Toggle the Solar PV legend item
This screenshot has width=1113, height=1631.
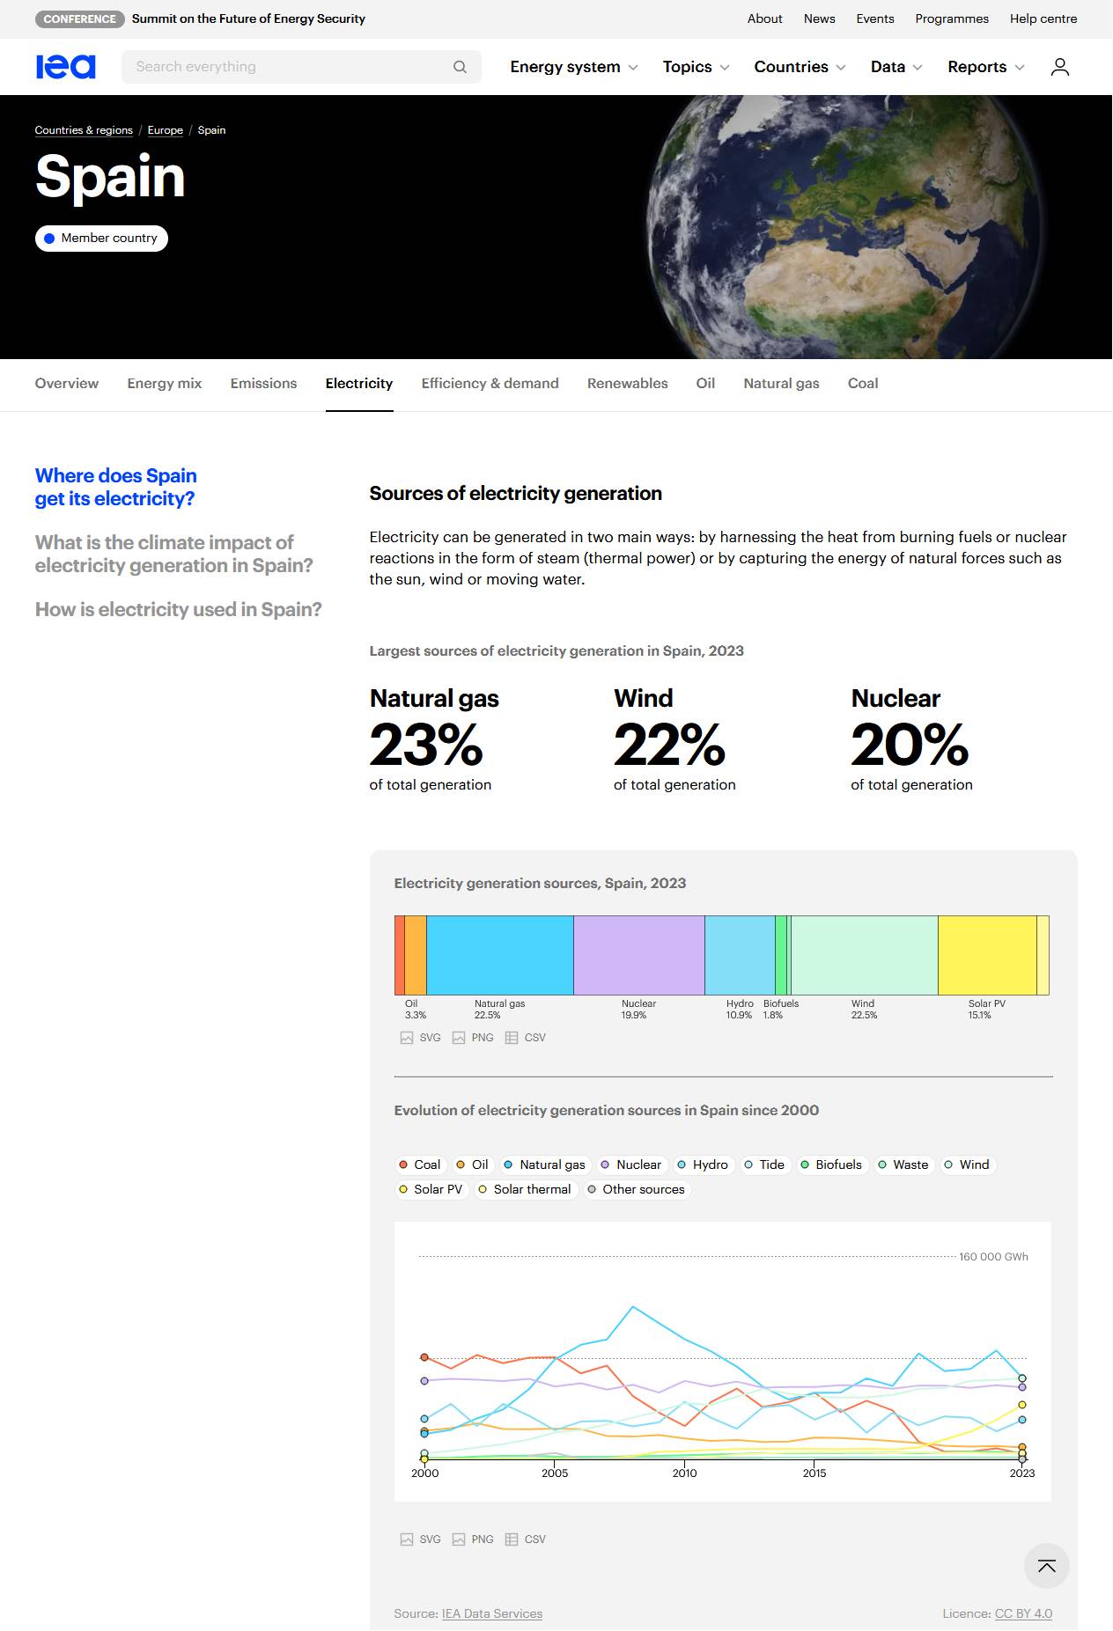[430, 1189]
